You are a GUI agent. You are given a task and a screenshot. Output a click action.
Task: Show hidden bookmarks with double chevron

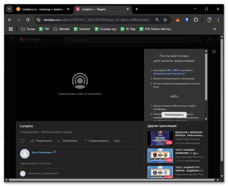click(214, 29)
